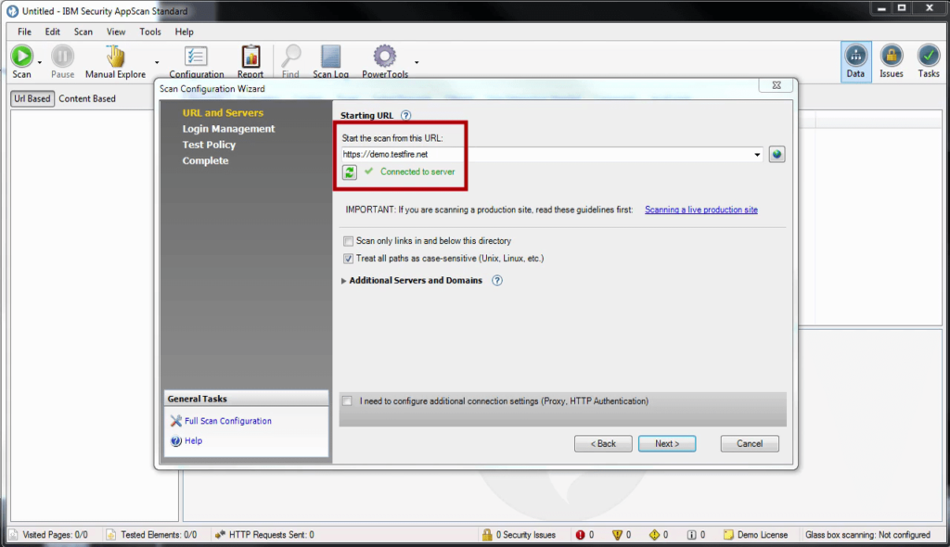
Task: Click help icon next to Starting URL
Action: point(406,116)
